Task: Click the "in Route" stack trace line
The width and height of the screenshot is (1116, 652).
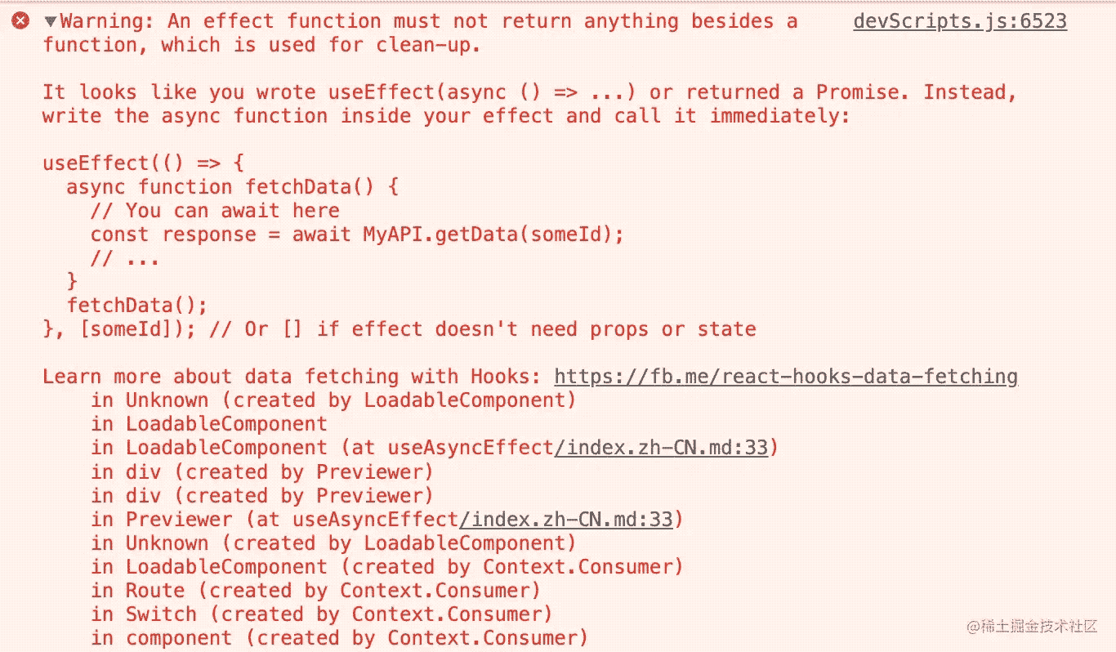Action: tap(315, 590)
